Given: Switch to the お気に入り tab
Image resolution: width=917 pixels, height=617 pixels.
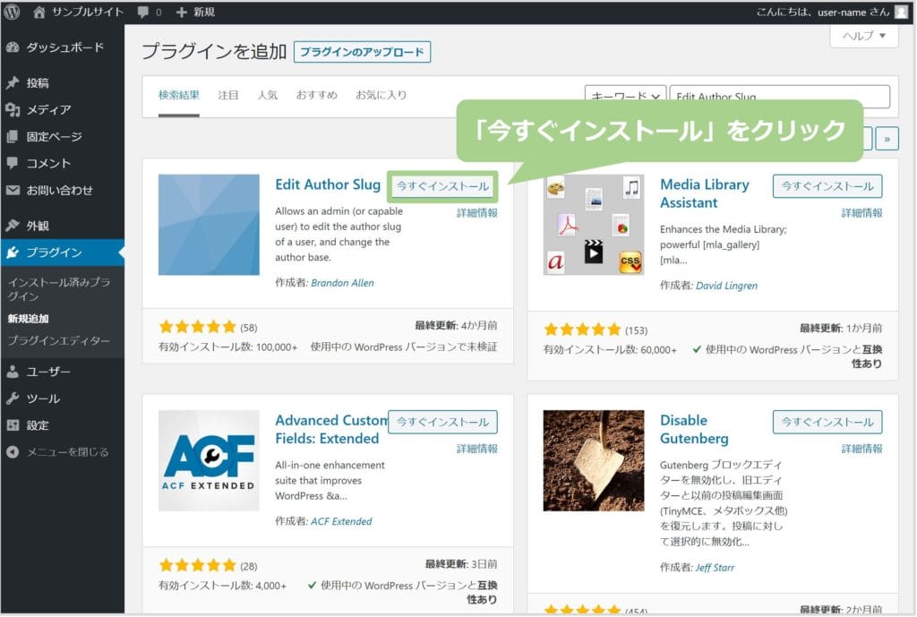Looking at the screenshot, I should [381, 95].
